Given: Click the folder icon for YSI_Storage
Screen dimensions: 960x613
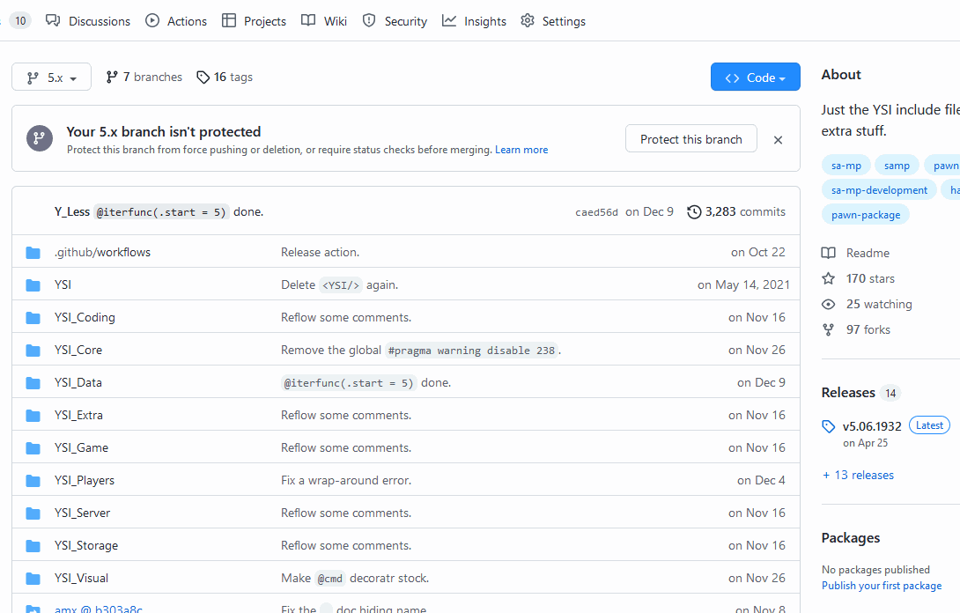Looking at the screenshot, I should tap(33, 545).
